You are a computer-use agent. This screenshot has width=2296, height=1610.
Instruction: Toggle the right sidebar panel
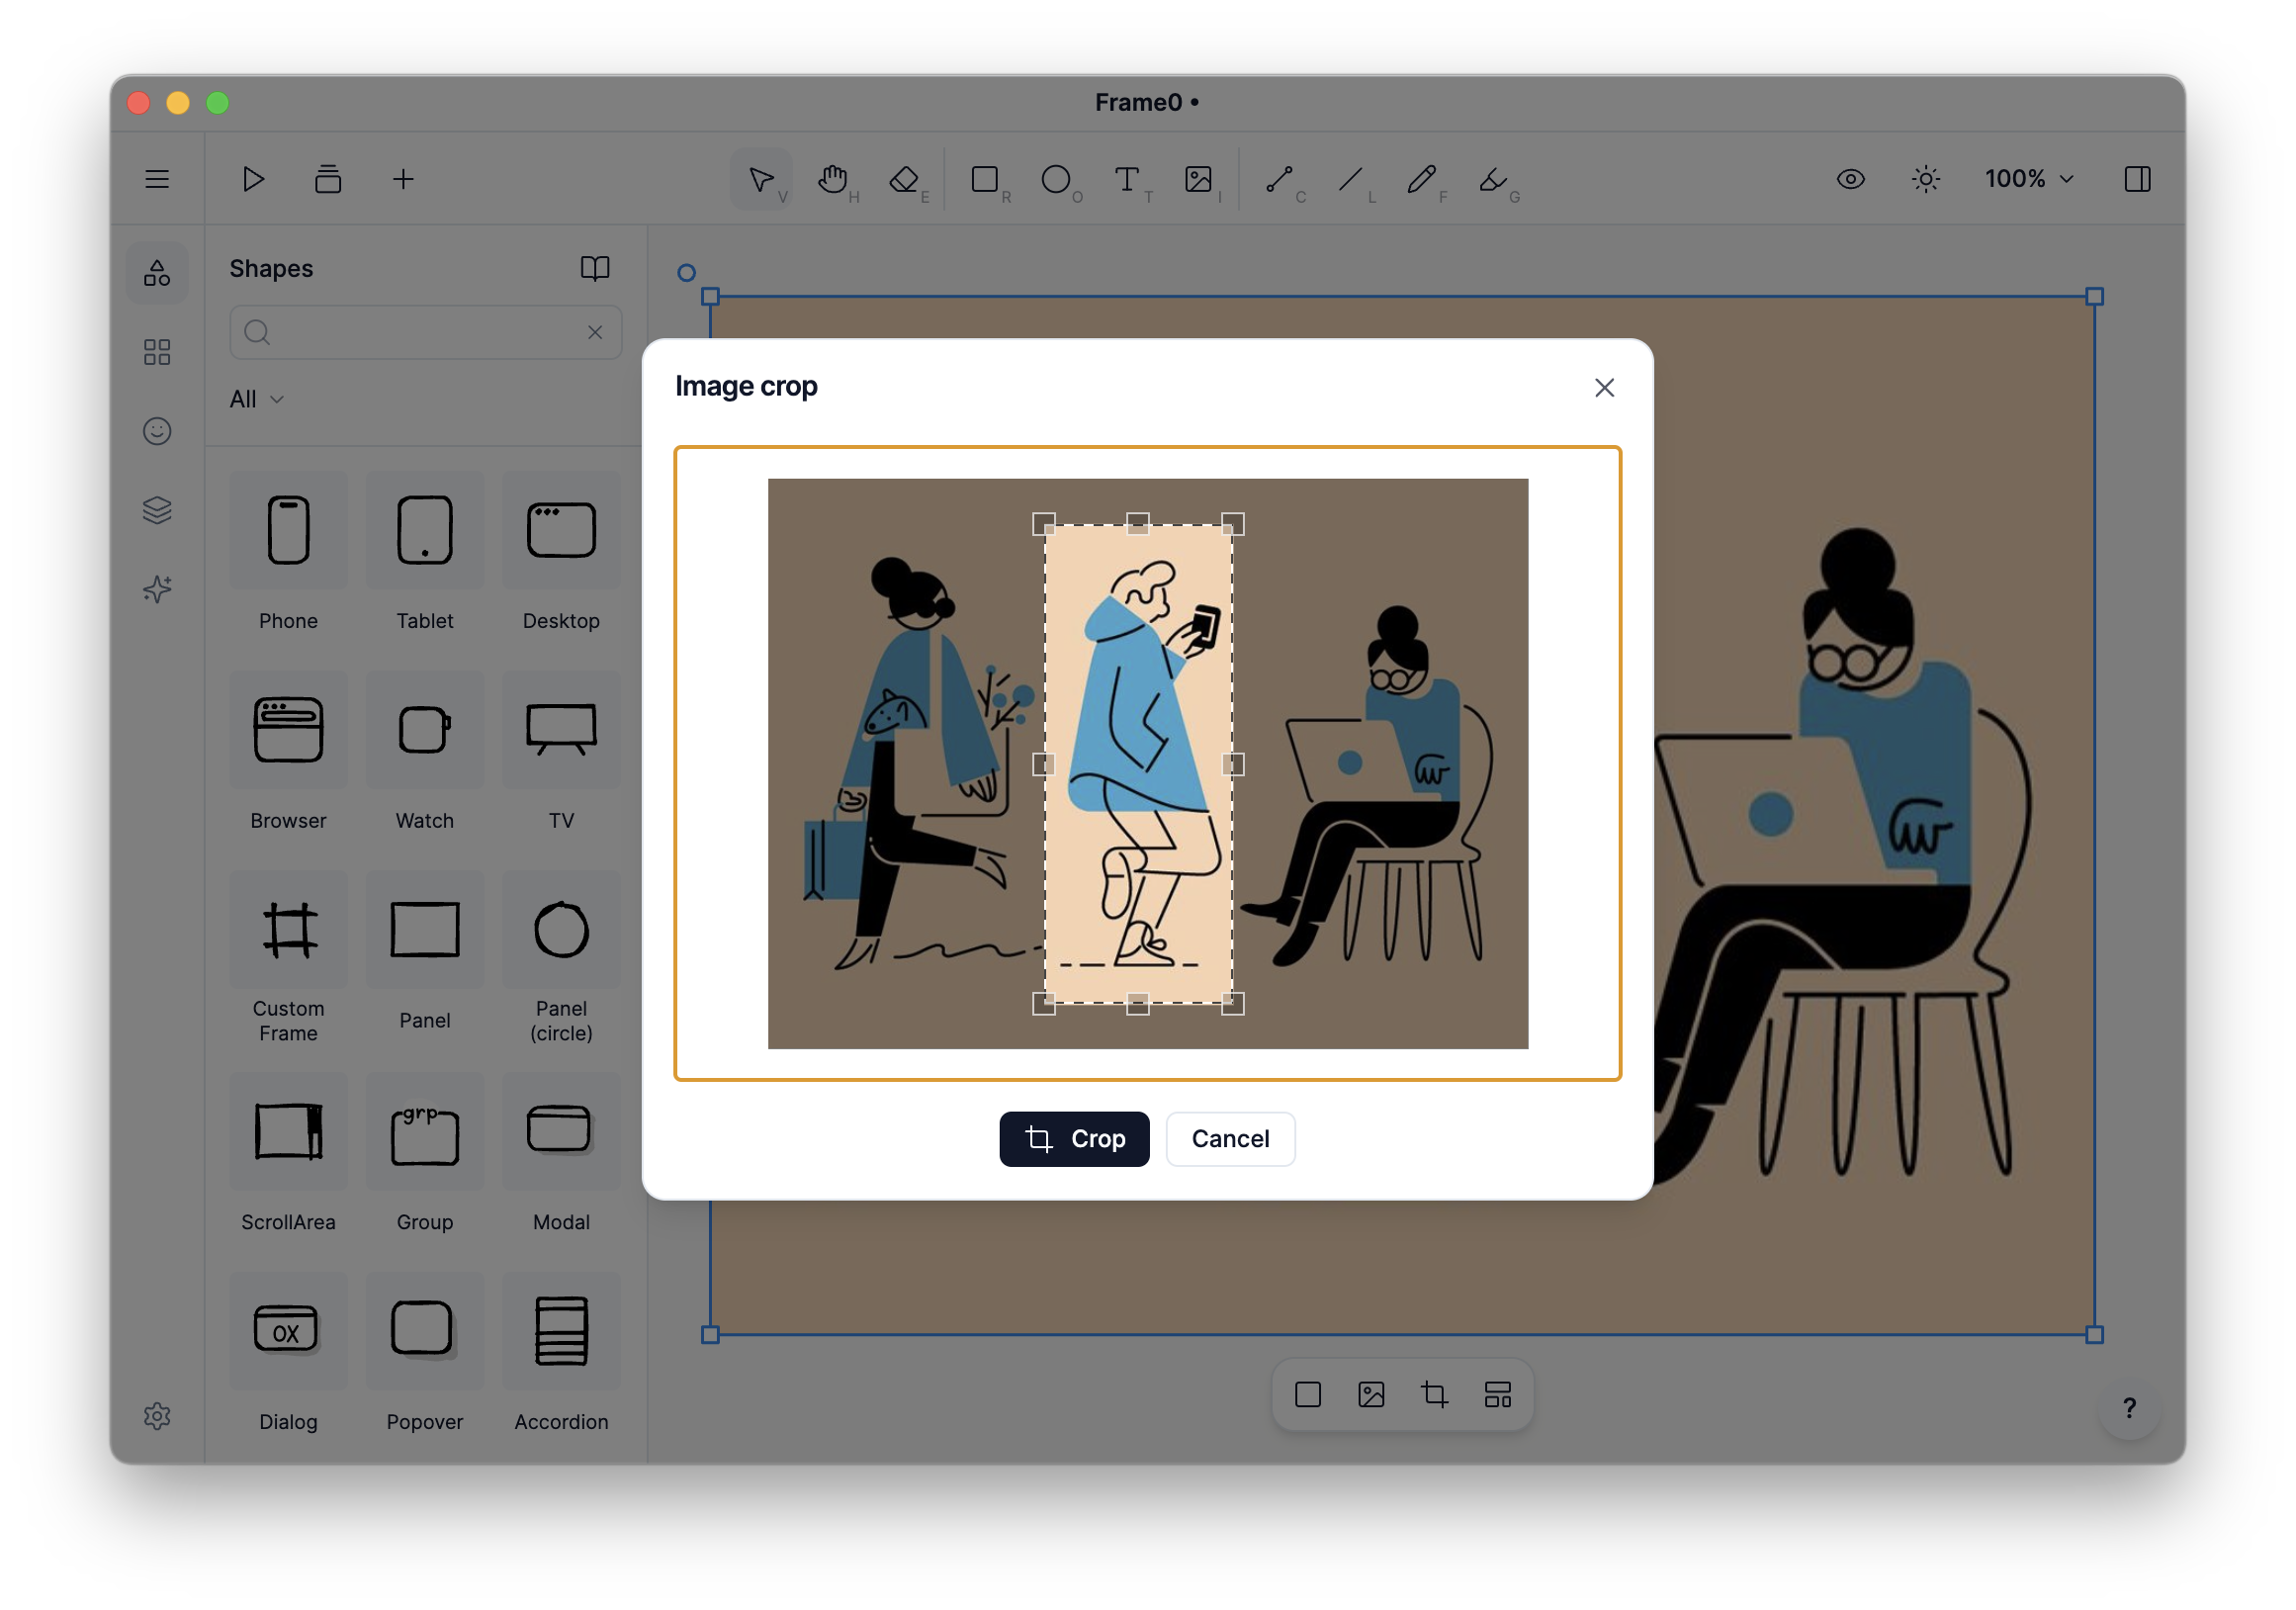(2137, 180)
